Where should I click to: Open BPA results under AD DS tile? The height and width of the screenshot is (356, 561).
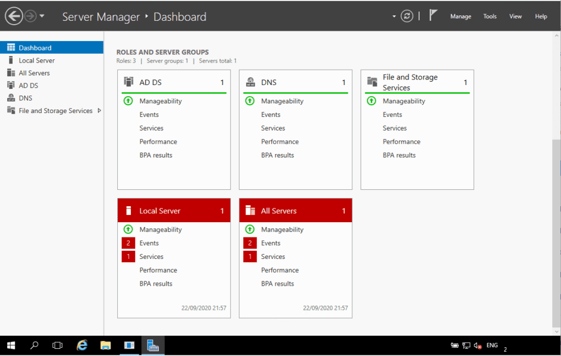(156, 155)
